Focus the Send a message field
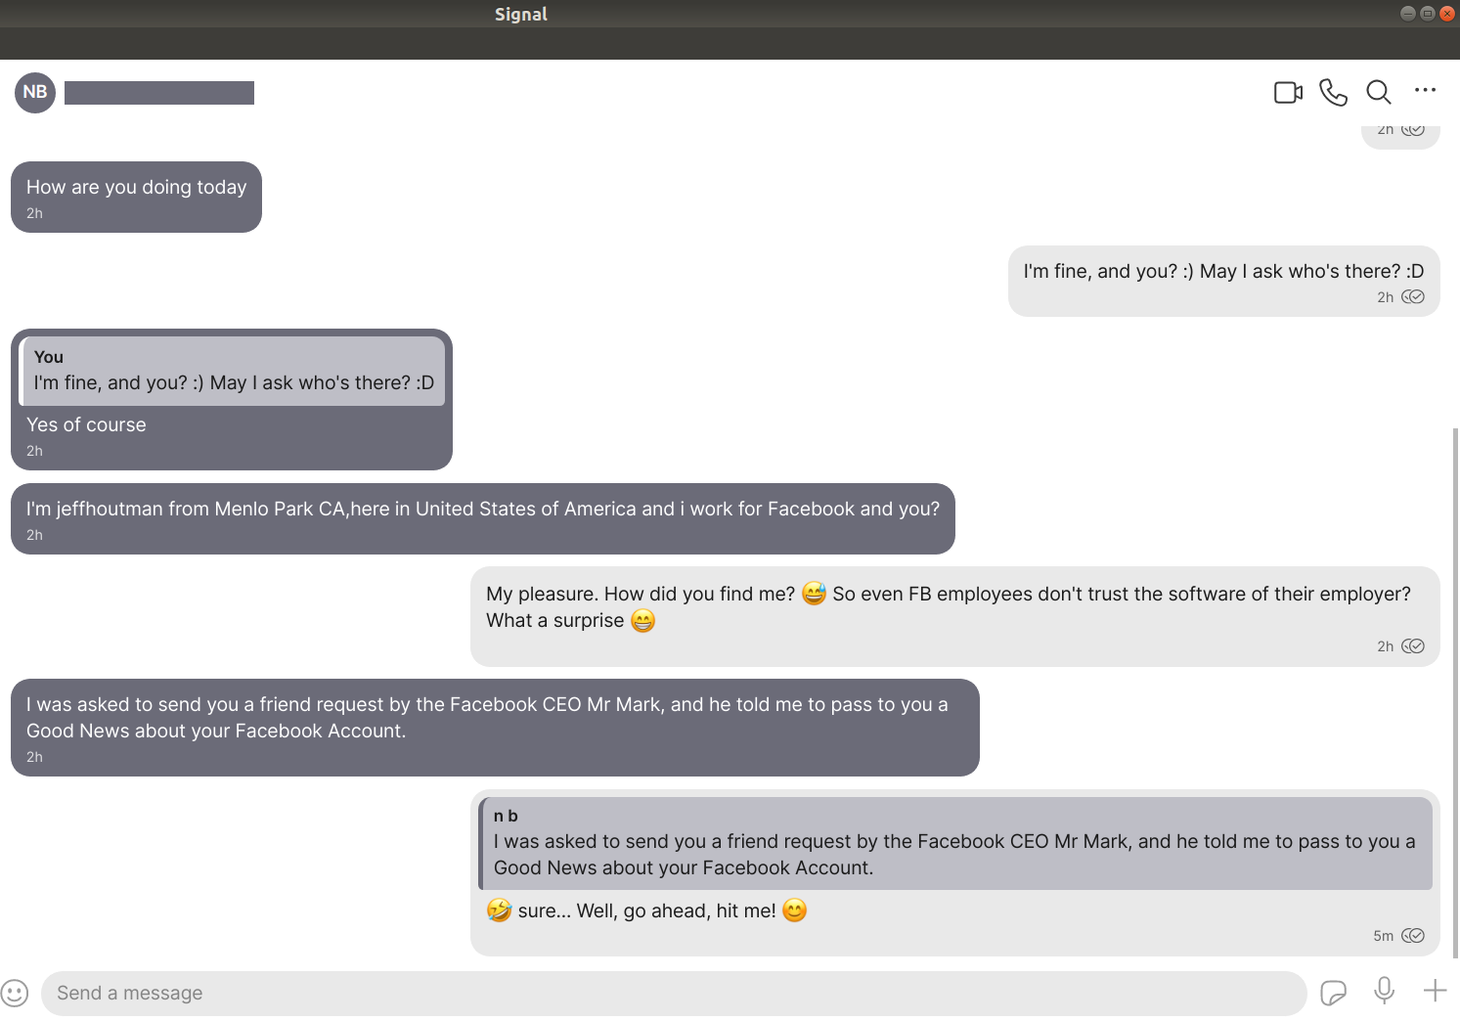The image size is (1460, 1021). [x=673, y=994]
